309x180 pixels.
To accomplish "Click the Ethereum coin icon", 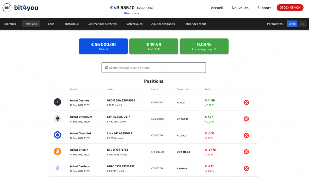I will (x=57, y=119).
